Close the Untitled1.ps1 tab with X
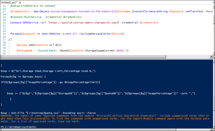 (x=20, y=3)
